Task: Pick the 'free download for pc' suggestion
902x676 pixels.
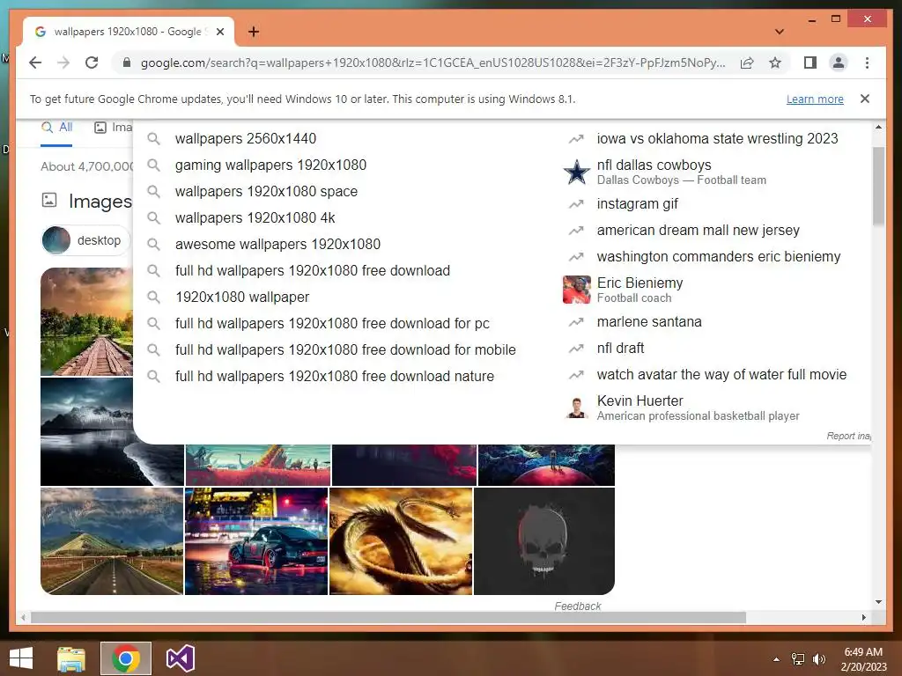Action: (332, 324)
